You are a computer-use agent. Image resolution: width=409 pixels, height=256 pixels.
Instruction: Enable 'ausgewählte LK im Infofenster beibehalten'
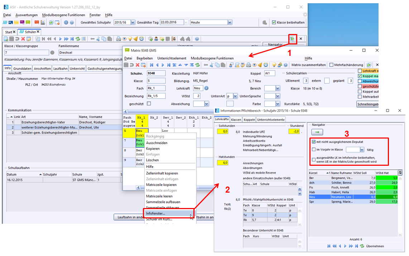(313, 160)
